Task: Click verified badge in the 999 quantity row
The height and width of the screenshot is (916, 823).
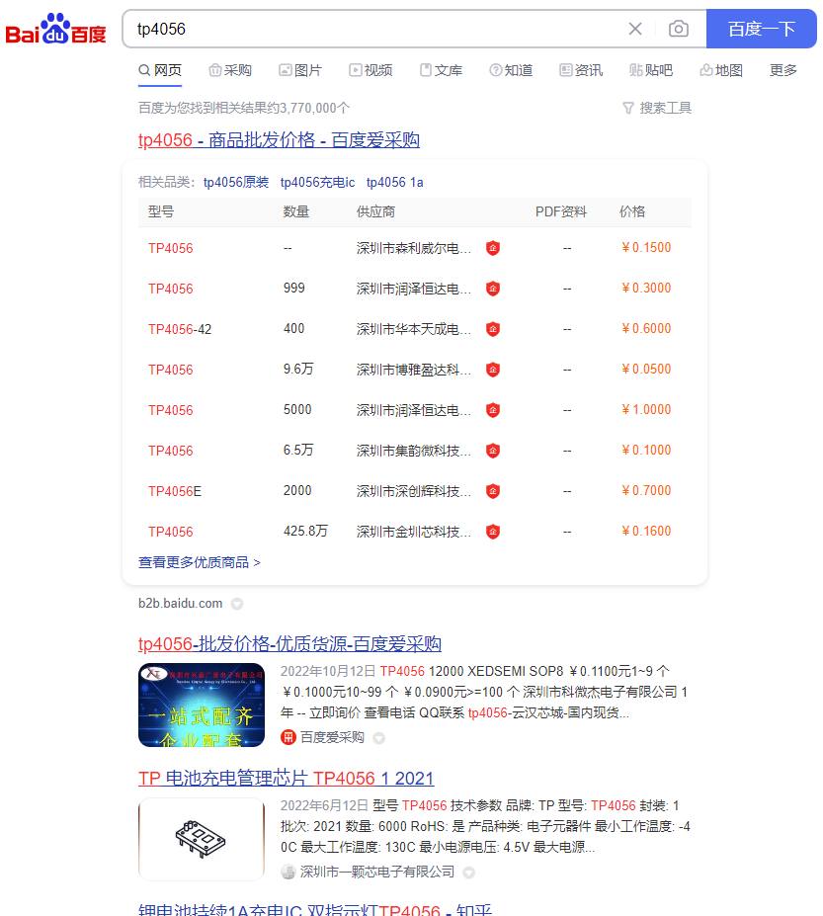Action: 493,289
